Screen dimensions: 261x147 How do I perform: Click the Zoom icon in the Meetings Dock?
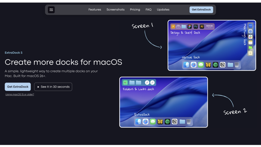(x=250, y=26)
